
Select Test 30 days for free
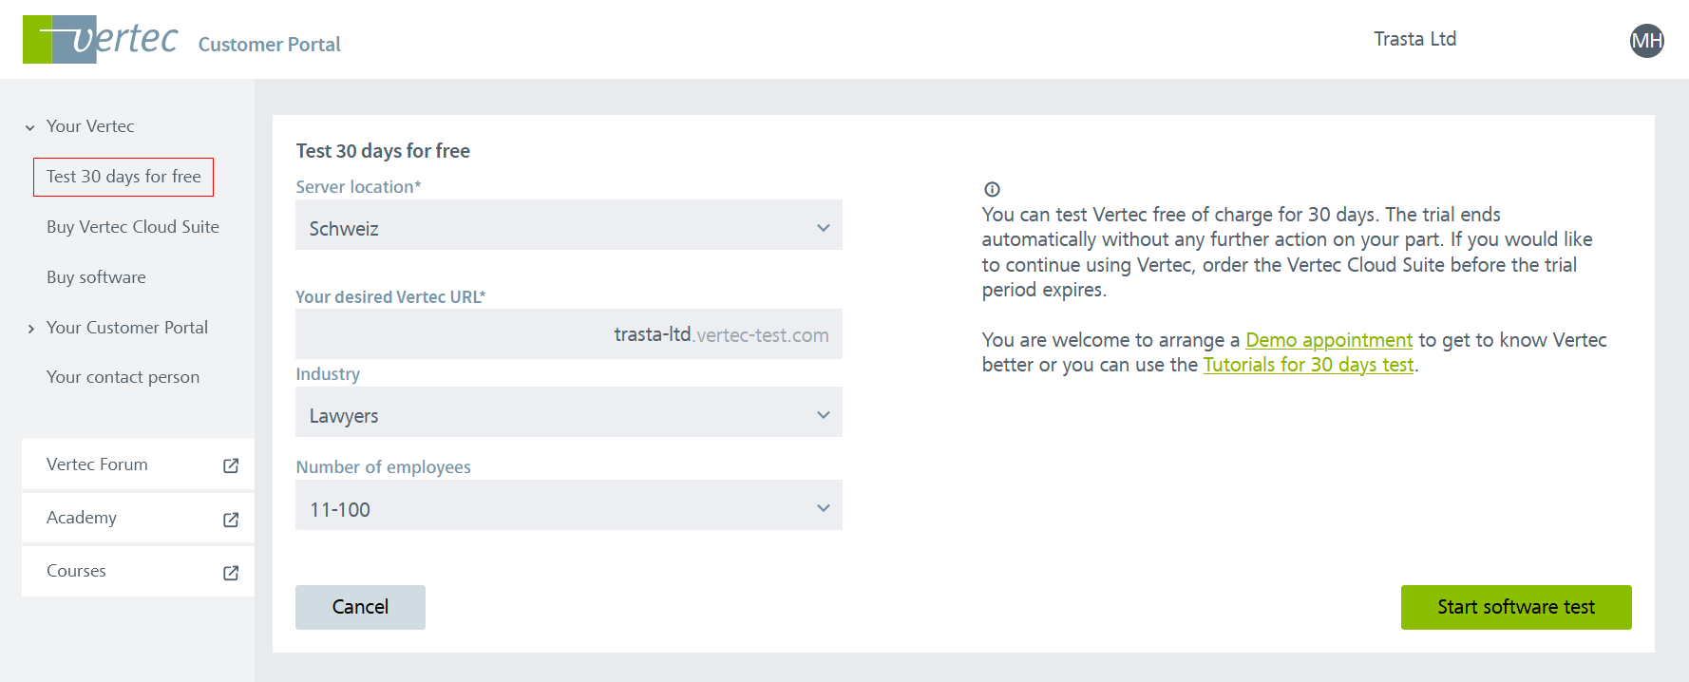pyautogui.click(x=123, y=177)
